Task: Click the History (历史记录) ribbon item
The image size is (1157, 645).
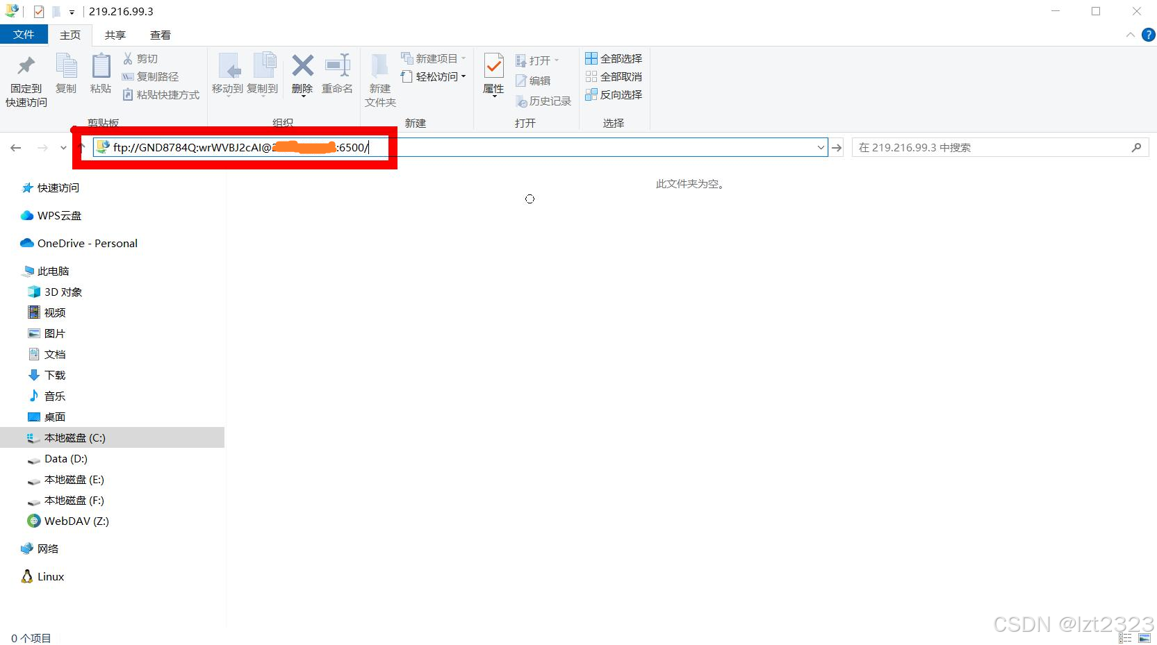Action: pos(543,101)
